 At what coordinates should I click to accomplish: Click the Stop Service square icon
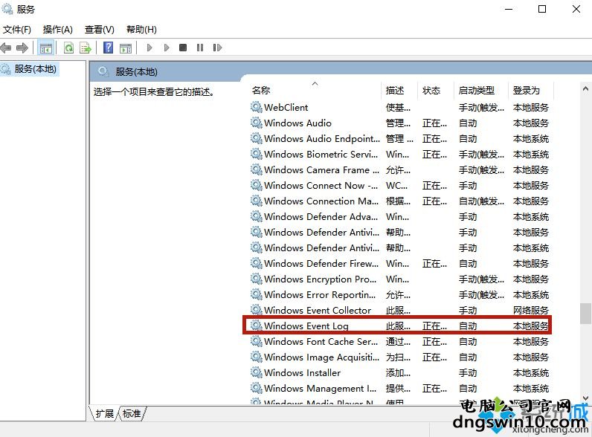click(x=183, y=48)
